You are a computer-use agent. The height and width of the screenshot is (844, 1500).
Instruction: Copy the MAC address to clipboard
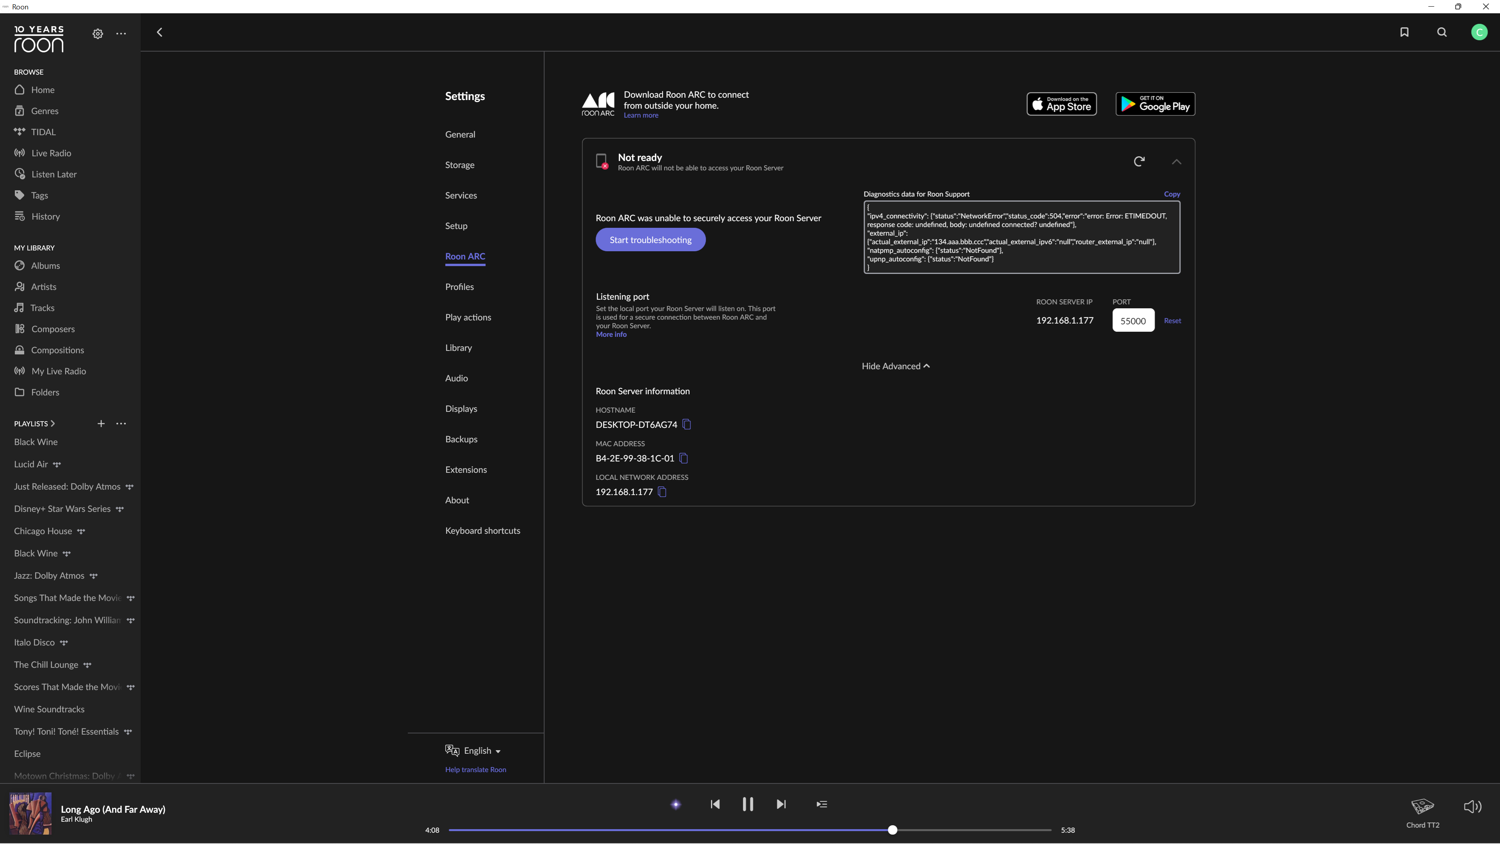pyautogui.click(x=684, y=458)
